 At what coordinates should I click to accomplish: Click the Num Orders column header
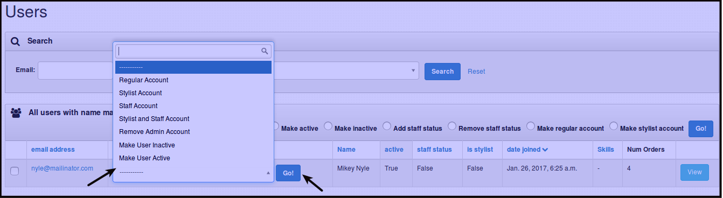tap(646, 150)
